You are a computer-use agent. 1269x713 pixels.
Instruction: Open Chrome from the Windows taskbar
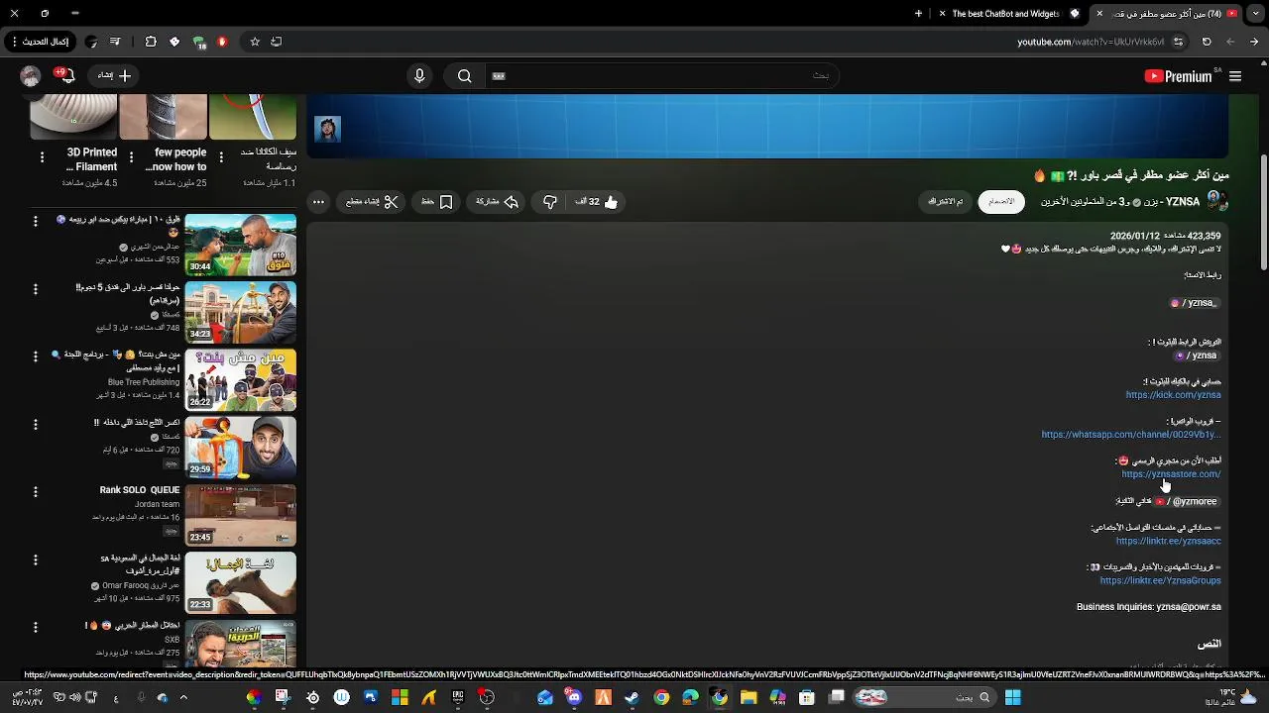point(661,697)
